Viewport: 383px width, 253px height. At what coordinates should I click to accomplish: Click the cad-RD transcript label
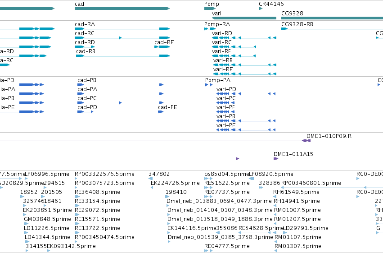pyautogui.click(x=85, y=42)
